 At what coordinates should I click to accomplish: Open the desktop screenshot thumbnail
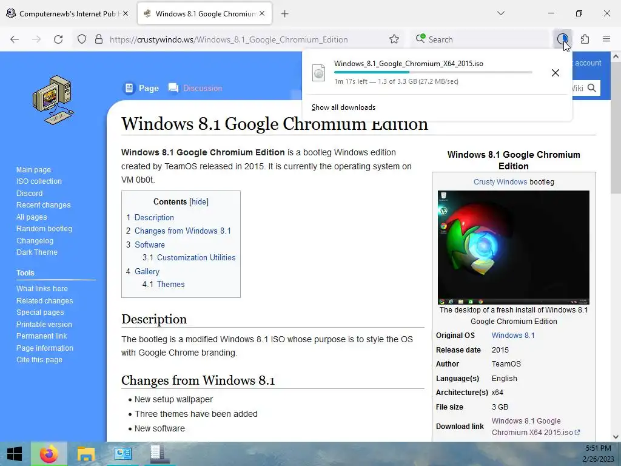tap(513, 248)
